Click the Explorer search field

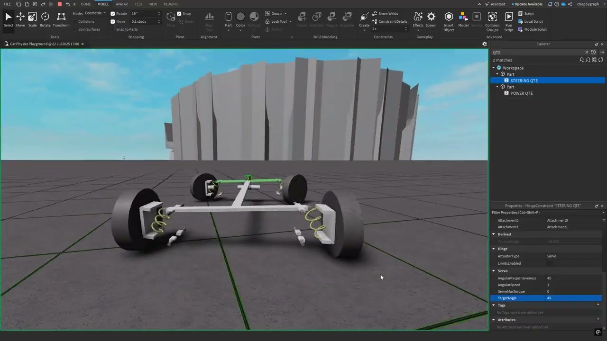537,52
